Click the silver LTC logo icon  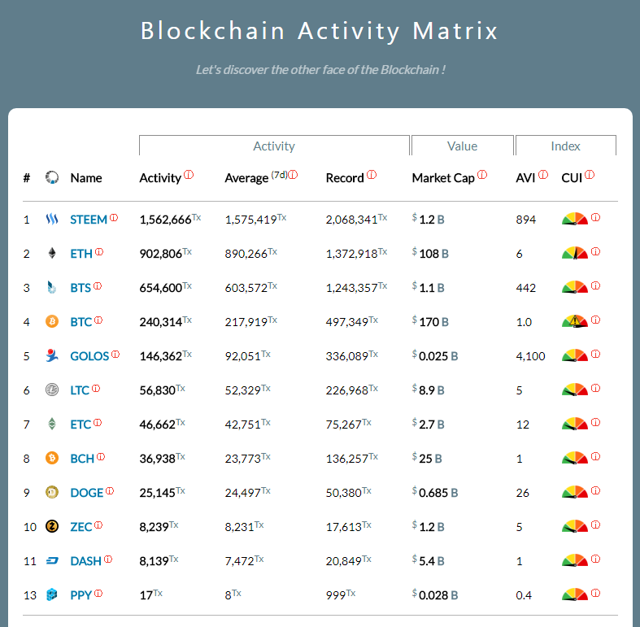(x=52, y=390)
